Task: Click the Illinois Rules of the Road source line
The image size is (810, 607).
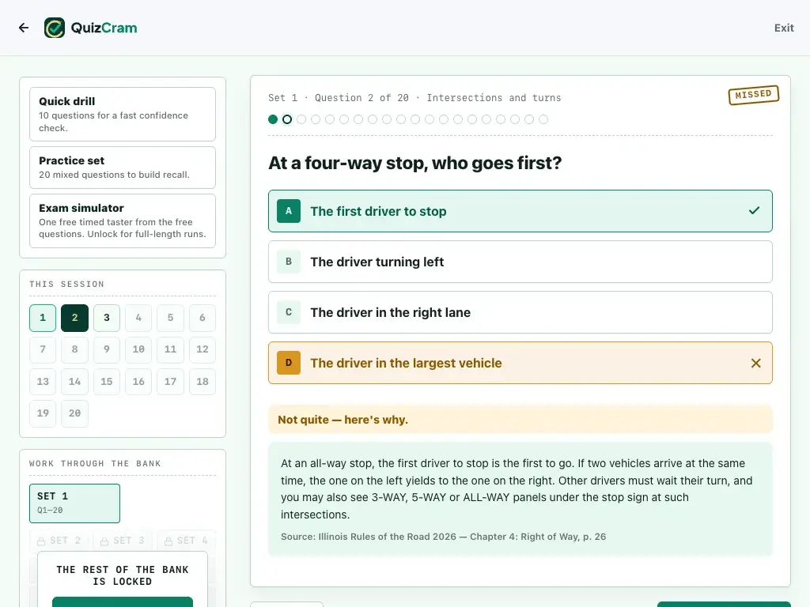Action: (x=443, y=537)
